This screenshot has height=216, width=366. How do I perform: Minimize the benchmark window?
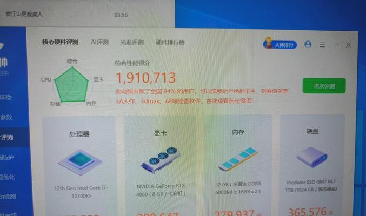click(336, 45)
